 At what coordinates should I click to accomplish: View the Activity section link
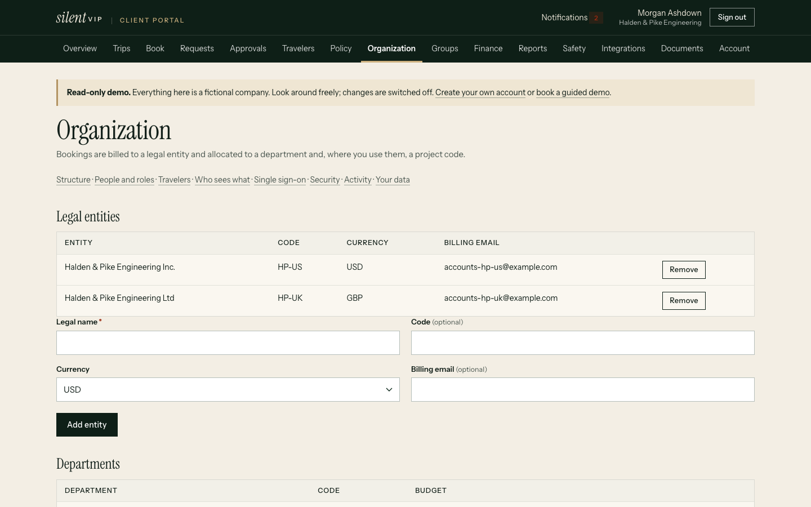pyautogui.click(x=358, y=180)
